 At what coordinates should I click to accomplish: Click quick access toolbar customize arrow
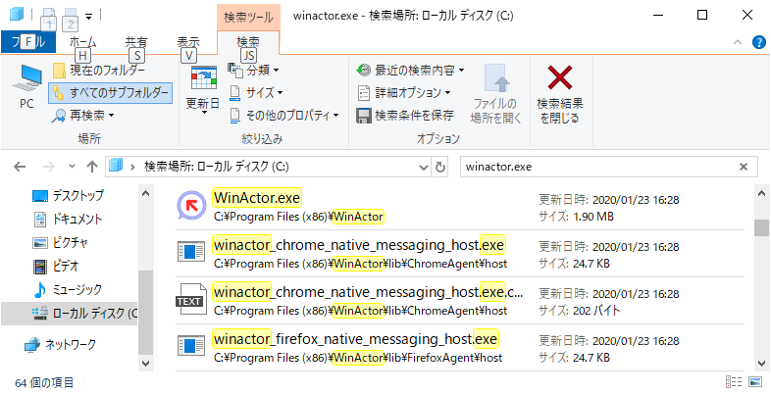coord(88,17)
